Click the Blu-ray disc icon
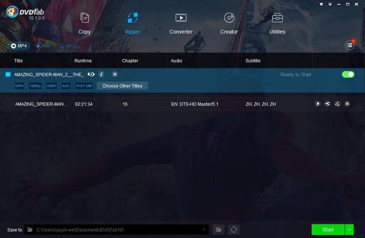The width and height of the screenshot is (365, 238). click(x=91, y=74)
